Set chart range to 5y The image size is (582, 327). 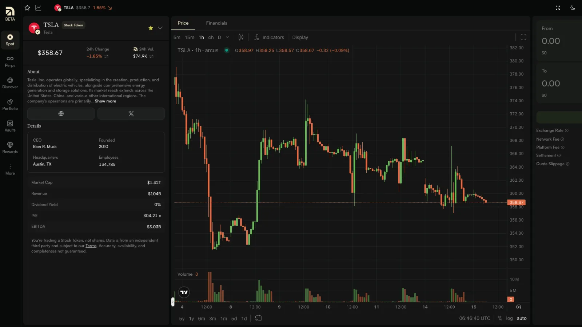click(182, 319)
